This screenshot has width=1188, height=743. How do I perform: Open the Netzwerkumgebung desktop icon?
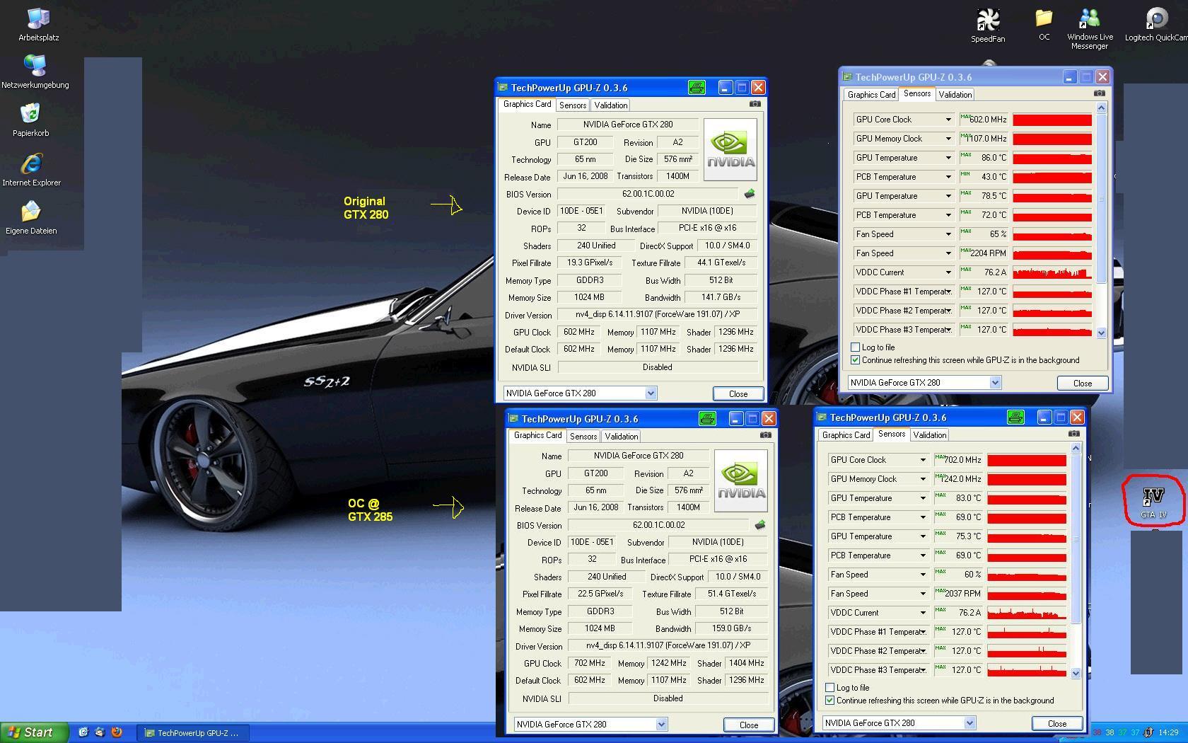[35, 71]
